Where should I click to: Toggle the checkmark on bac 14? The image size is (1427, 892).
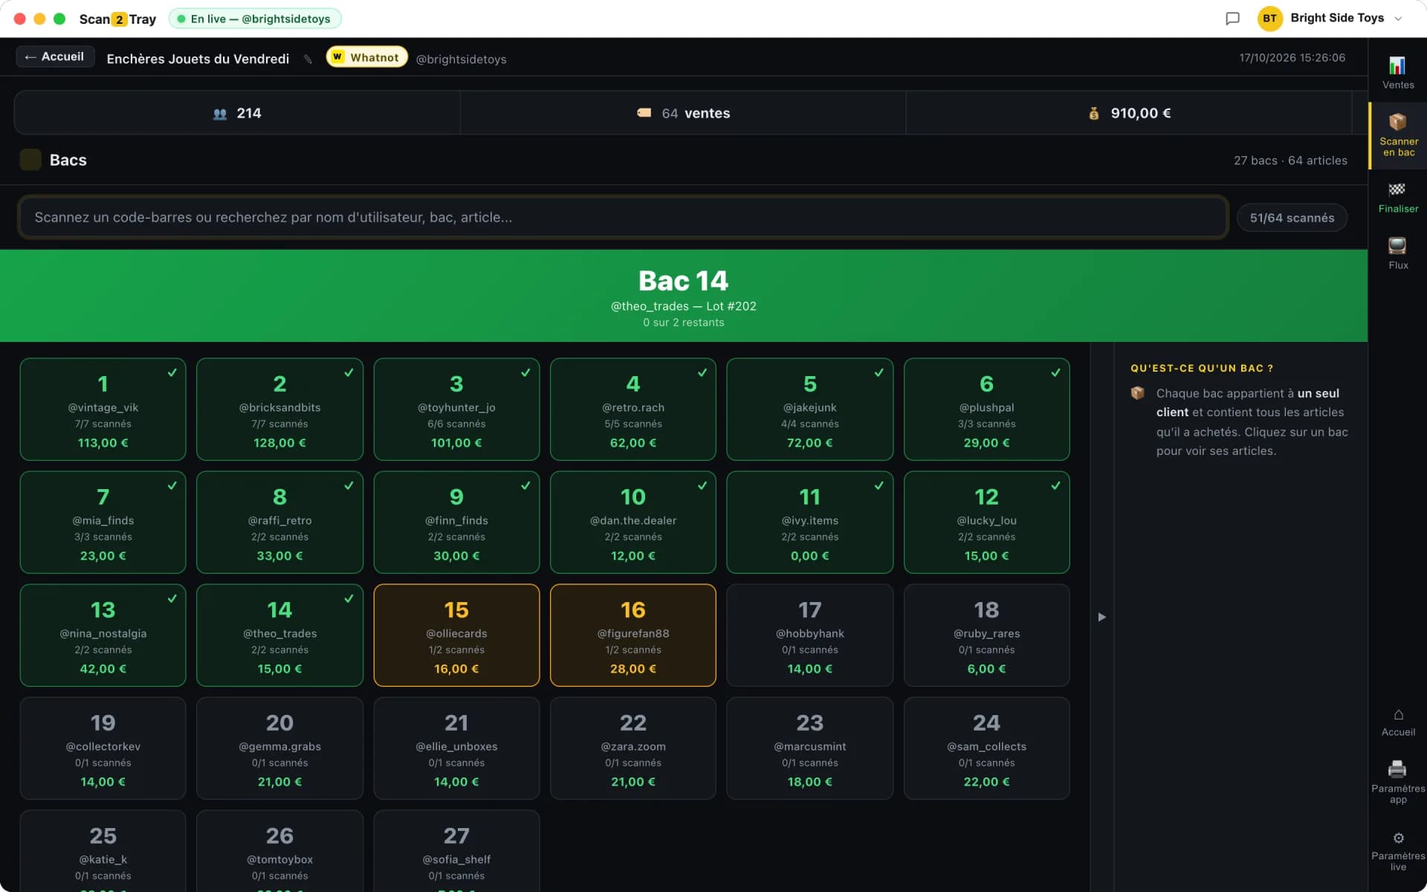coord(349,598)
